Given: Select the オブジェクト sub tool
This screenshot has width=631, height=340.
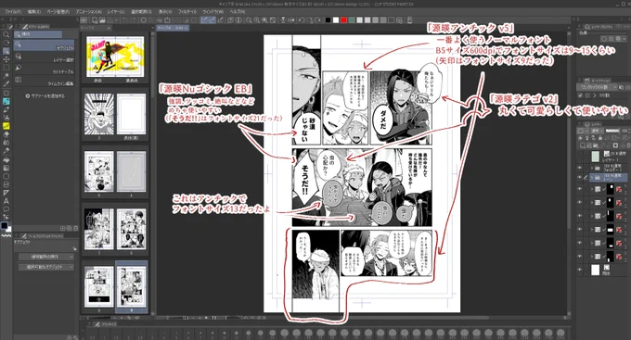Looking at the screenshot, I should [x=45, y=45].
